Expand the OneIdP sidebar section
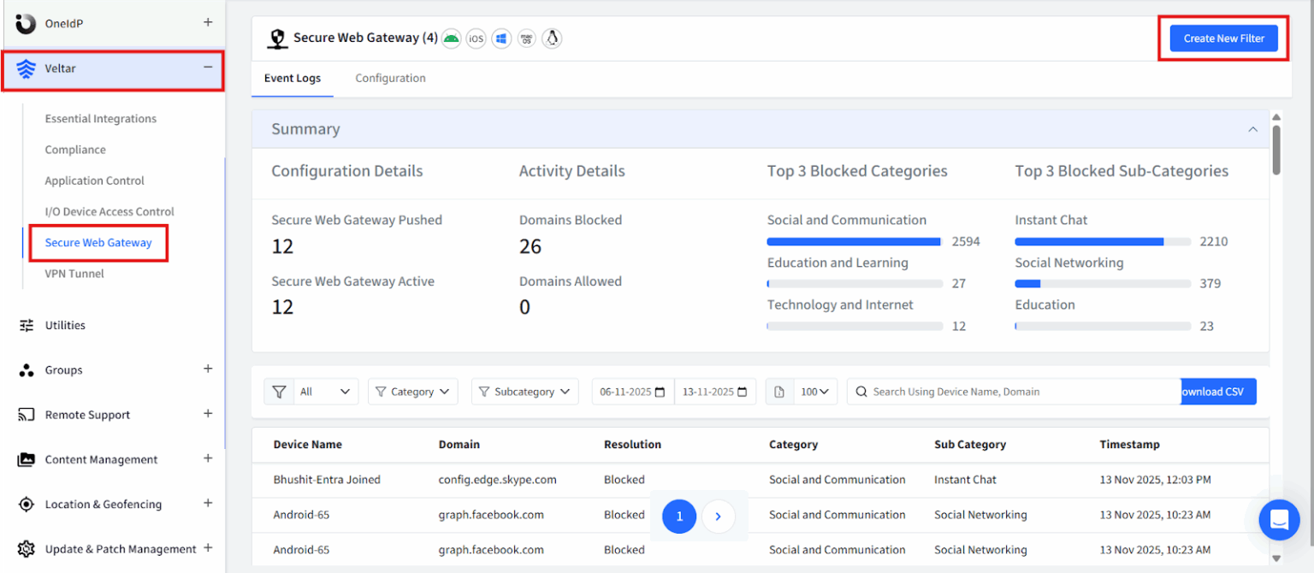The width and height of the screenshot is (1314, 573). tap(207, 22)
